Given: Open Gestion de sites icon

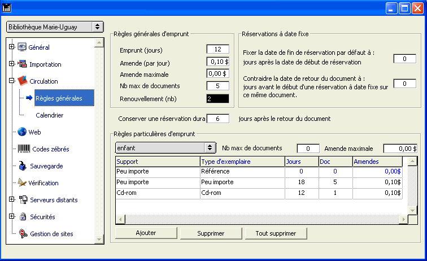Looking at the screenshot, I should pos(23,234).
